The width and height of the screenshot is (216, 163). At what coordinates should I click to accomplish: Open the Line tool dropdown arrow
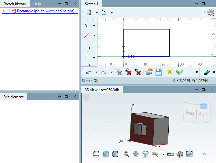click(x=94, y=35)
